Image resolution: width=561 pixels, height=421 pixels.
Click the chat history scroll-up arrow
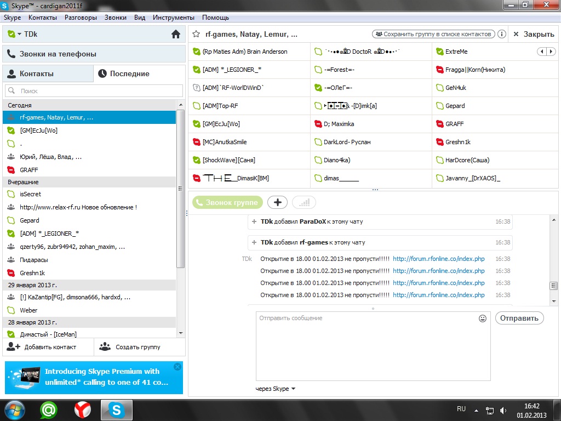[554, 220]
